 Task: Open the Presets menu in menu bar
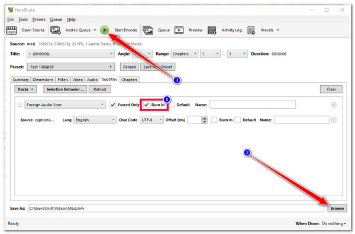pos(38,19)
